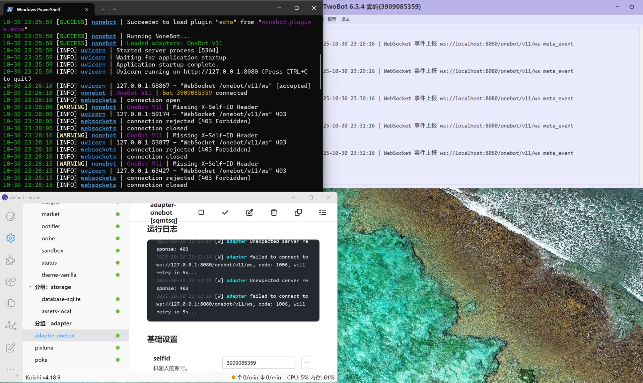643x383 pixels.
Task: Collapse the storage group in plugin tree
Action: [x=30, y=287]
